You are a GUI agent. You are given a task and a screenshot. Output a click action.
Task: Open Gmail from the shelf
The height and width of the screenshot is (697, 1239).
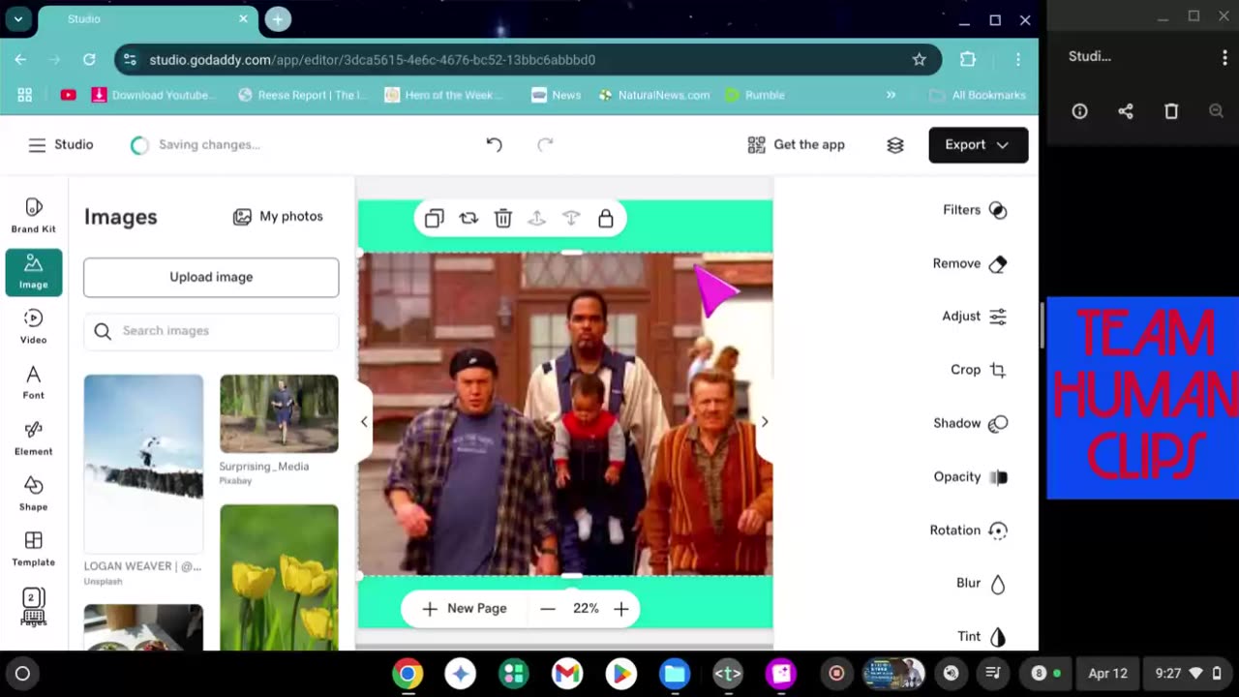pyautogui.click(x=567, y=674)
